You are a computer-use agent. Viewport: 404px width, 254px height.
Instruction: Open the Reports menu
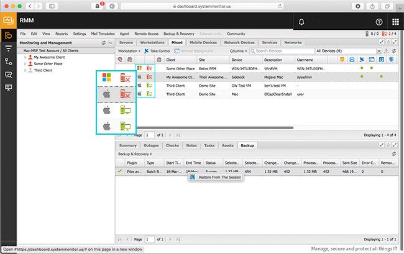62,34
